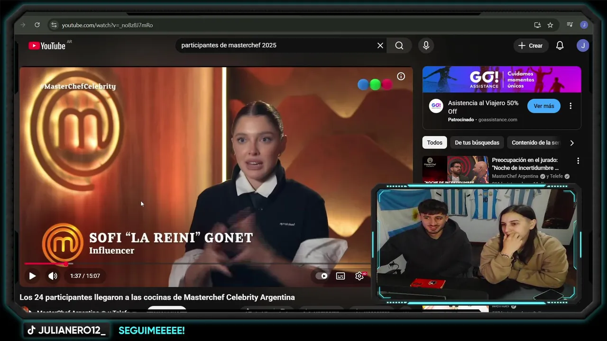Show more filter chips with the right arrow
Screen dimensions: 607x341
(x=572, y=143)
